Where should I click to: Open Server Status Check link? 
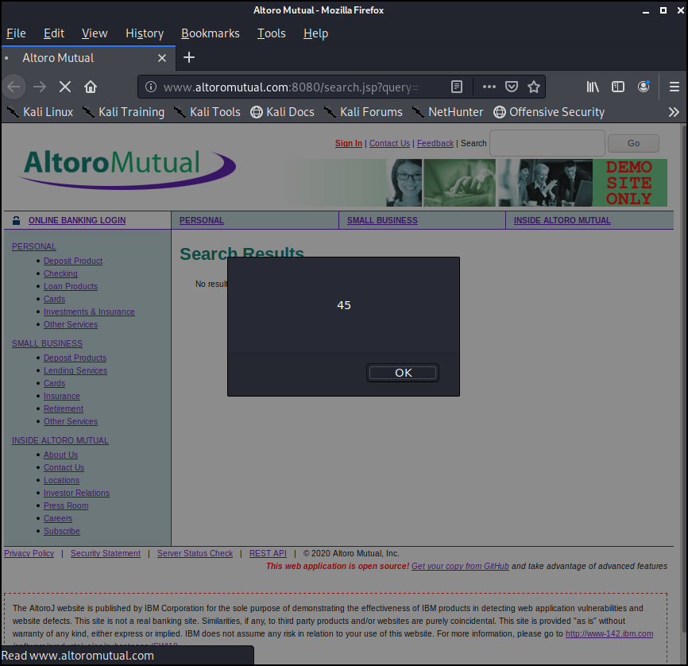point(195,554)
